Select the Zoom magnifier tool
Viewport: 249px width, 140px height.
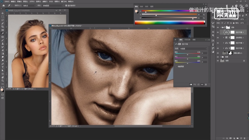coord(3,80)
